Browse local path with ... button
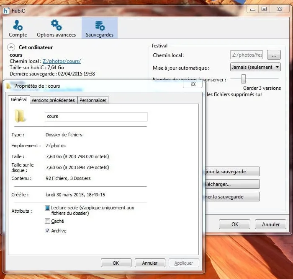Screen dimensions: 293x279 273,55
